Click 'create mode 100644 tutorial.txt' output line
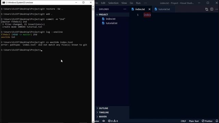Image resolution: width=219 pixels, height=123 pixels. (22, 27)
